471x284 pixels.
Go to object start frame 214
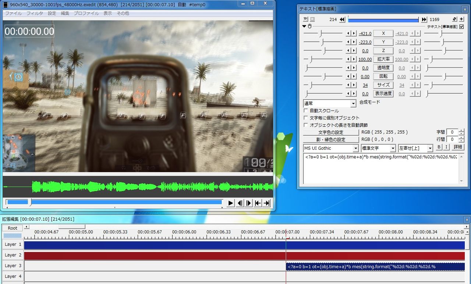click(x=342, y=19)
